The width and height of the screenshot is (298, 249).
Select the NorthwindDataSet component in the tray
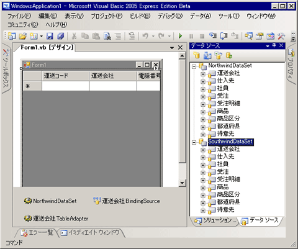coord(50,201)
